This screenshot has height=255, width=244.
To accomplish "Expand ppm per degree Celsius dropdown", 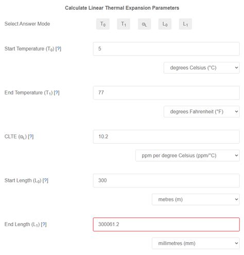I will (187, 156).
